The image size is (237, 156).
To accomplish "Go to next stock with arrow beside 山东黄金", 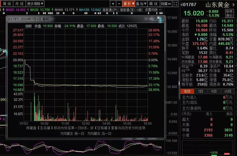I will tap(234, 5).
